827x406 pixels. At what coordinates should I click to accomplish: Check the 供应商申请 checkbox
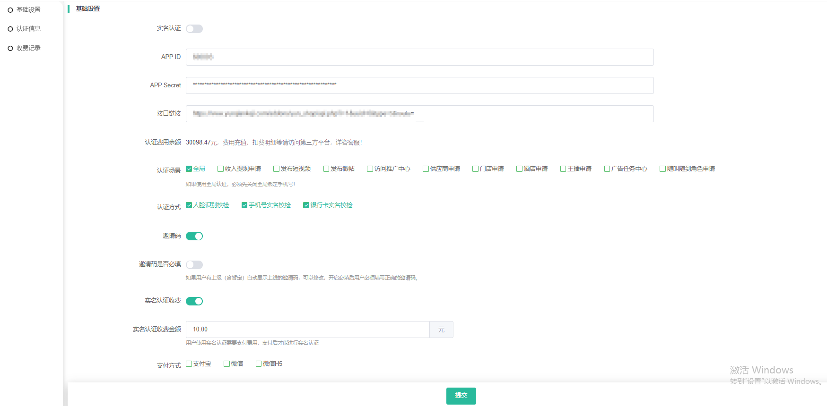click(426, 169)
